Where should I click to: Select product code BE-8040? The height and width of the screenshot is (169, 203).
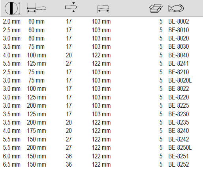[x=179, y=55]
